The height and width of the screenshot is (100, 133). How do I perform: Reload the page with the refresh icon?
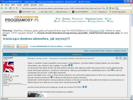point(10,8)
